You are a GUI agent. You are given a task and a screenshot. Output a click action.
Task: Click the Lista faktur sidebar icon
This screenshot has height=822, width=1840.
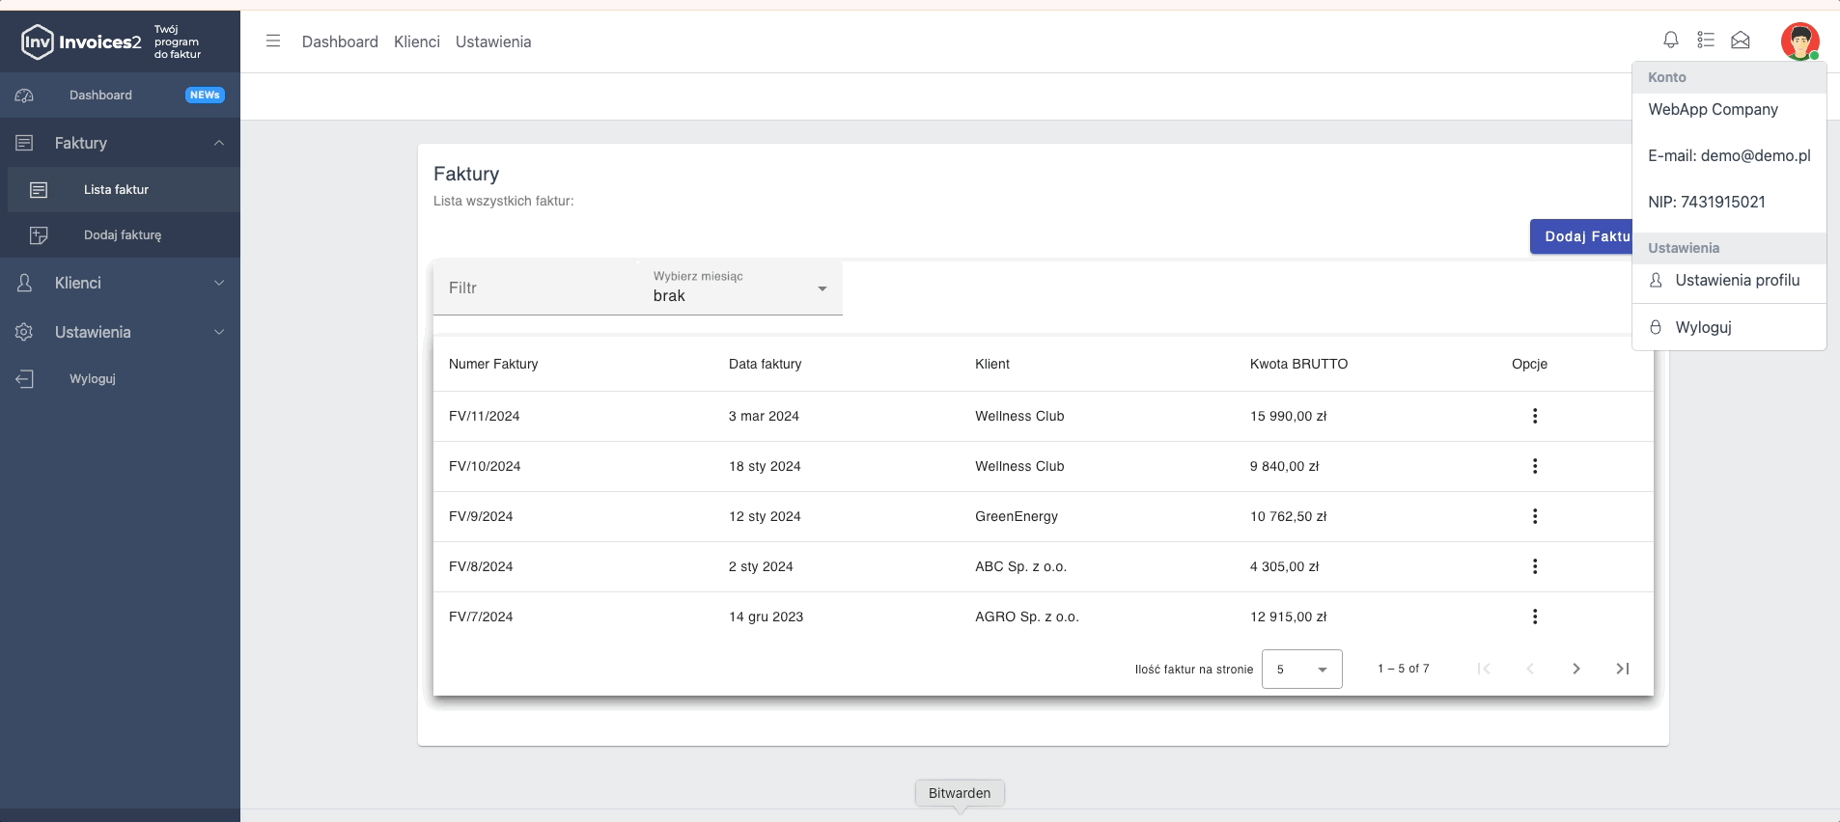coord(39,190)
